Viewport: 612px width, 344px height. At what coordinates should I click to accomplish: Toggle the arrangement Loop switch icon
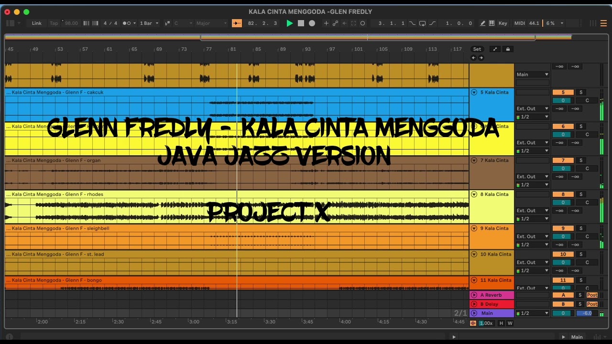point(422,23)
